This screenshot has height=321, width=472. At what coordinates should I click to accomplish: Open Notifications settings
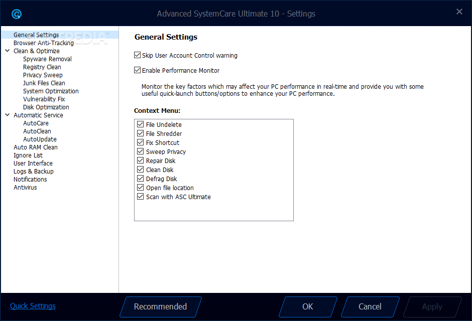(x=30, y=180)
